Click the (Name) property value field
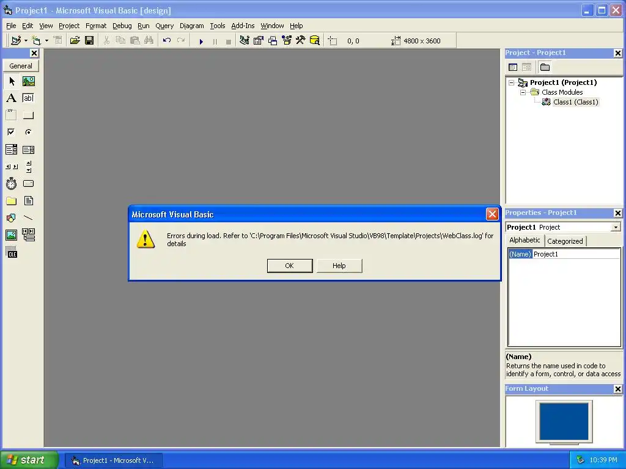 pyautogui.click(x=576, y=254)
